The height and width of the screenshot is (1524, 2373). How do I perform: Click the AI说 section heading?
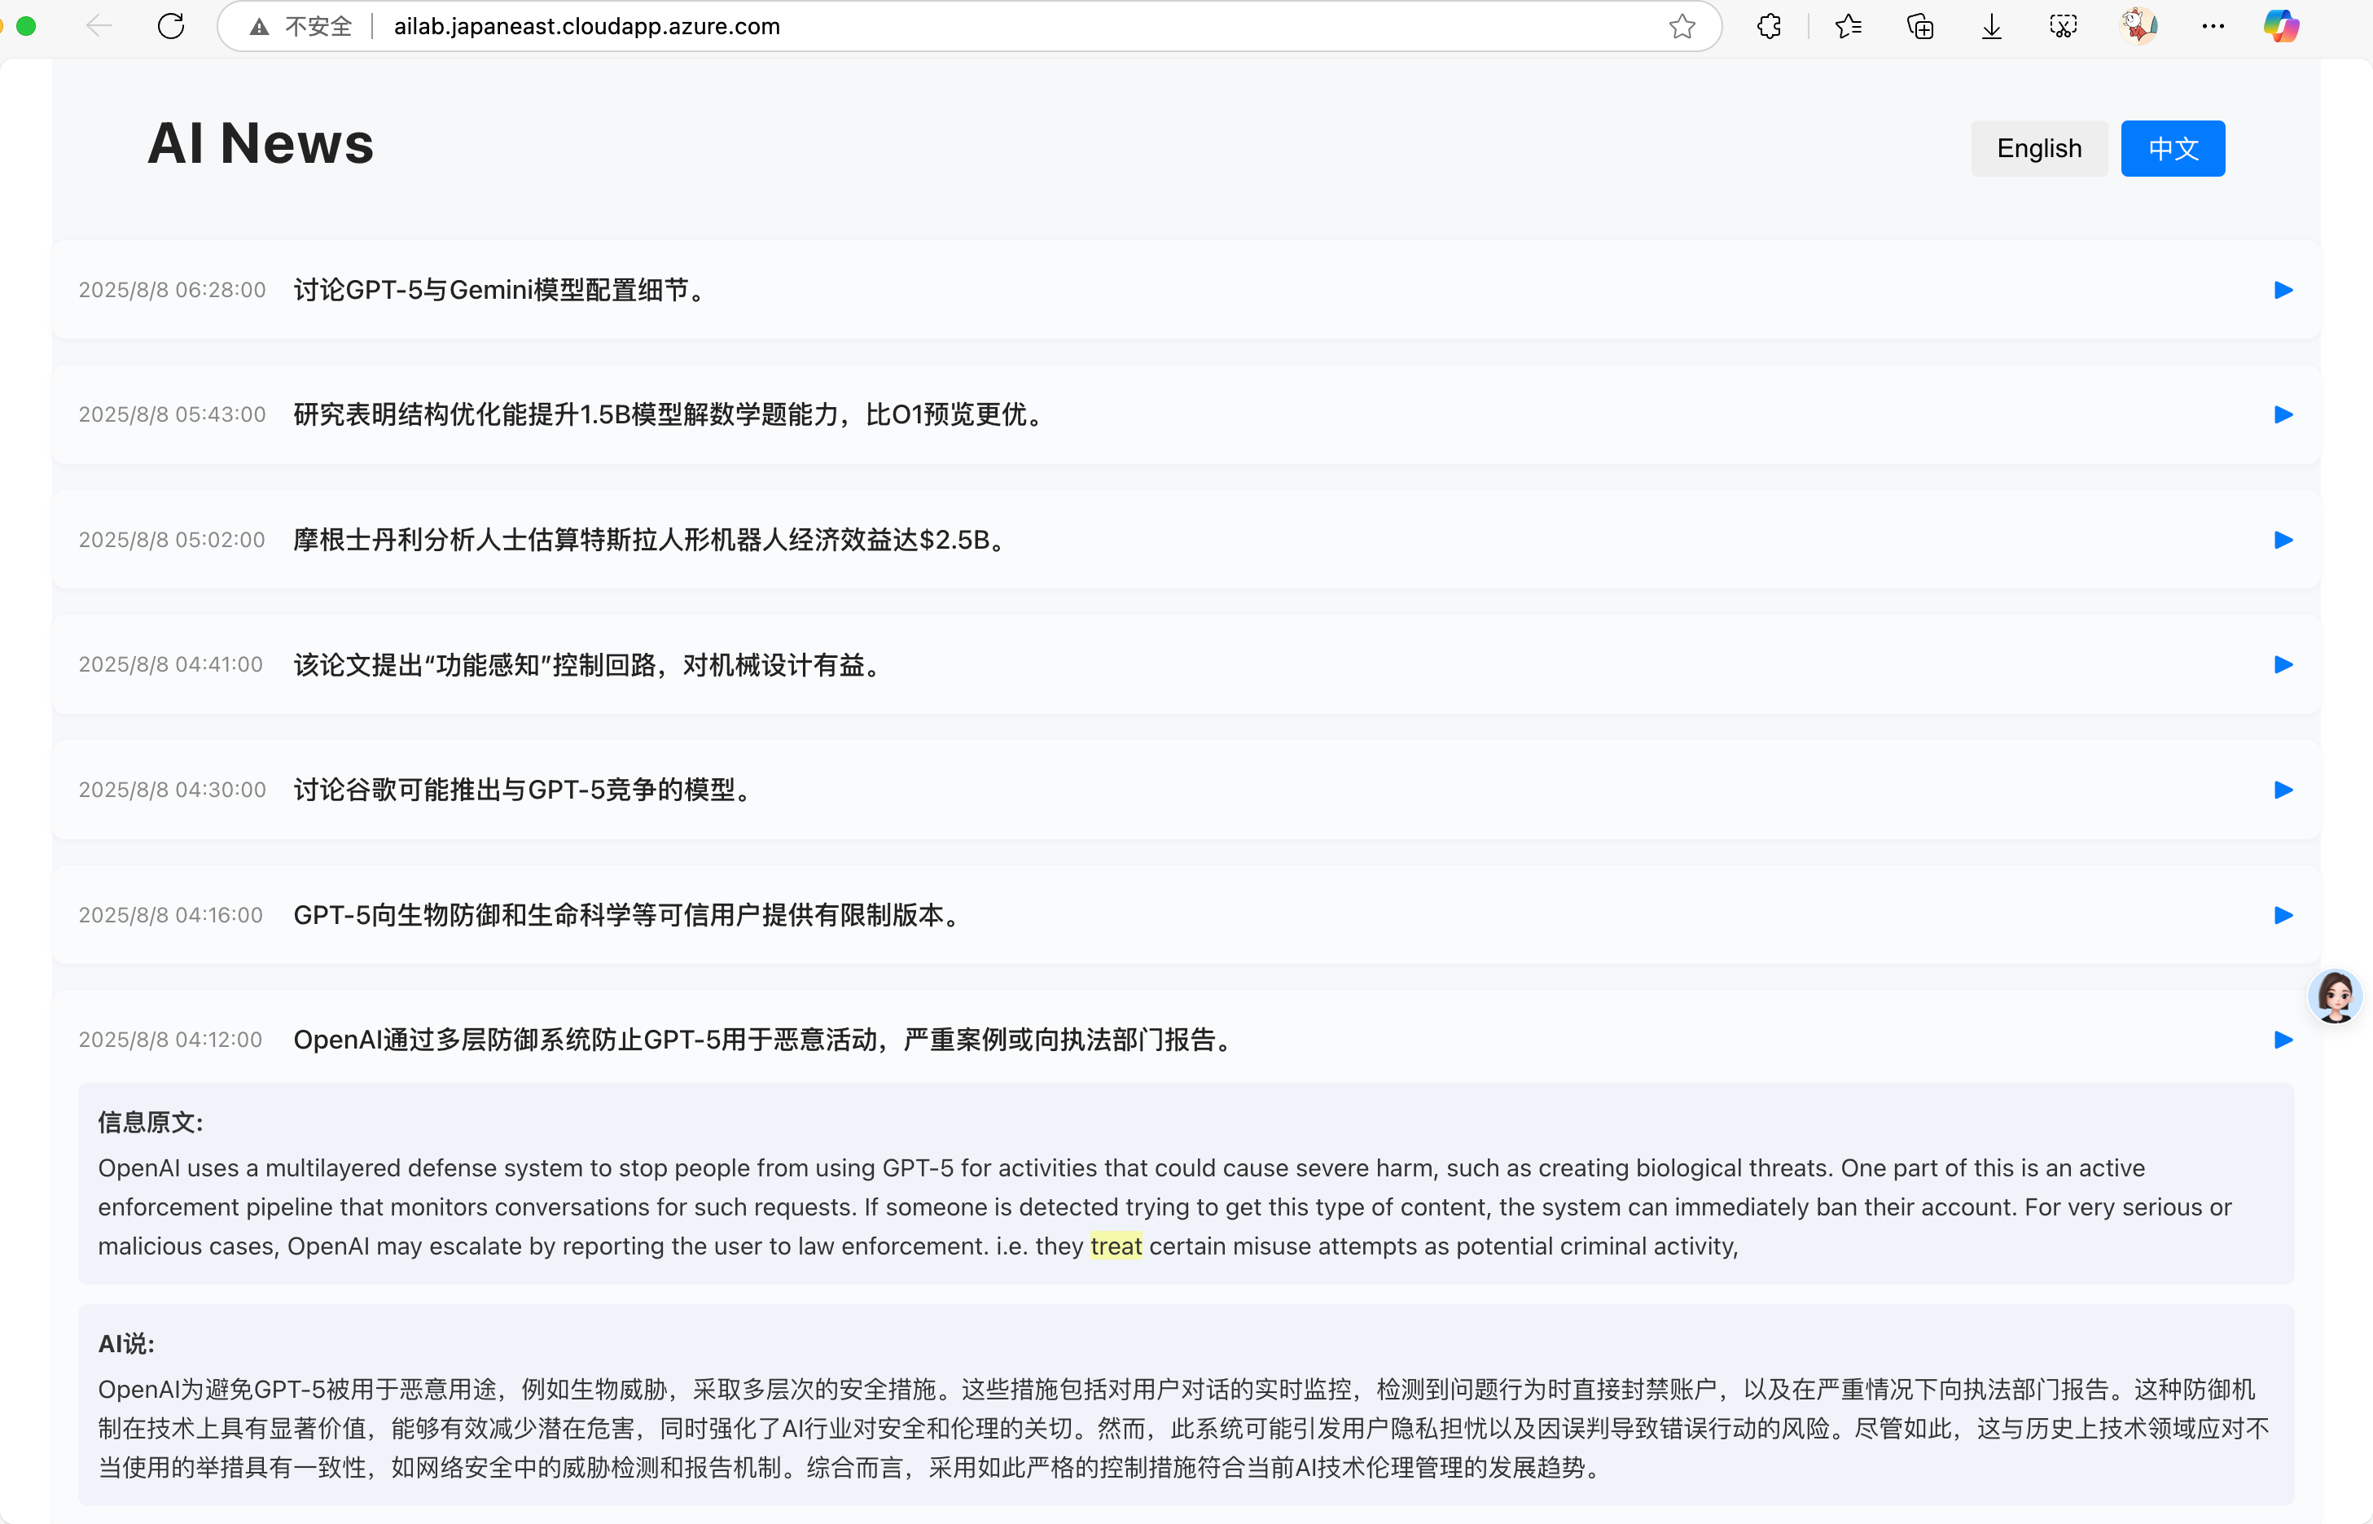[127, 1344]
